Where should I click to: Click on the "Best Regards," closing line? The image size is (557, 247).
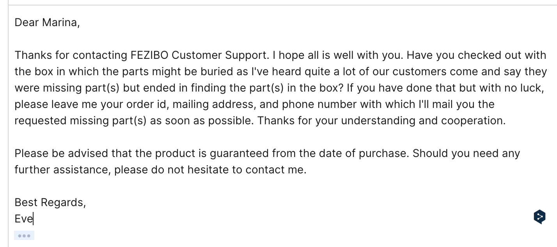(x=50, y=203)
